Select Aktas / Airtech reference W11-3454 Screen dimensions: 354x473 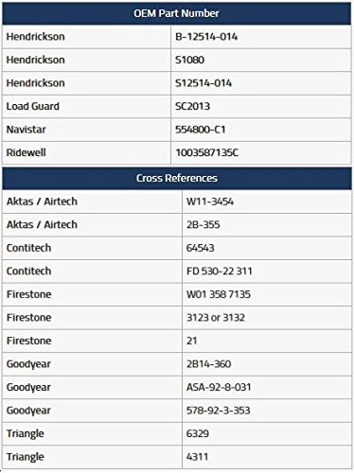[210, 201]
